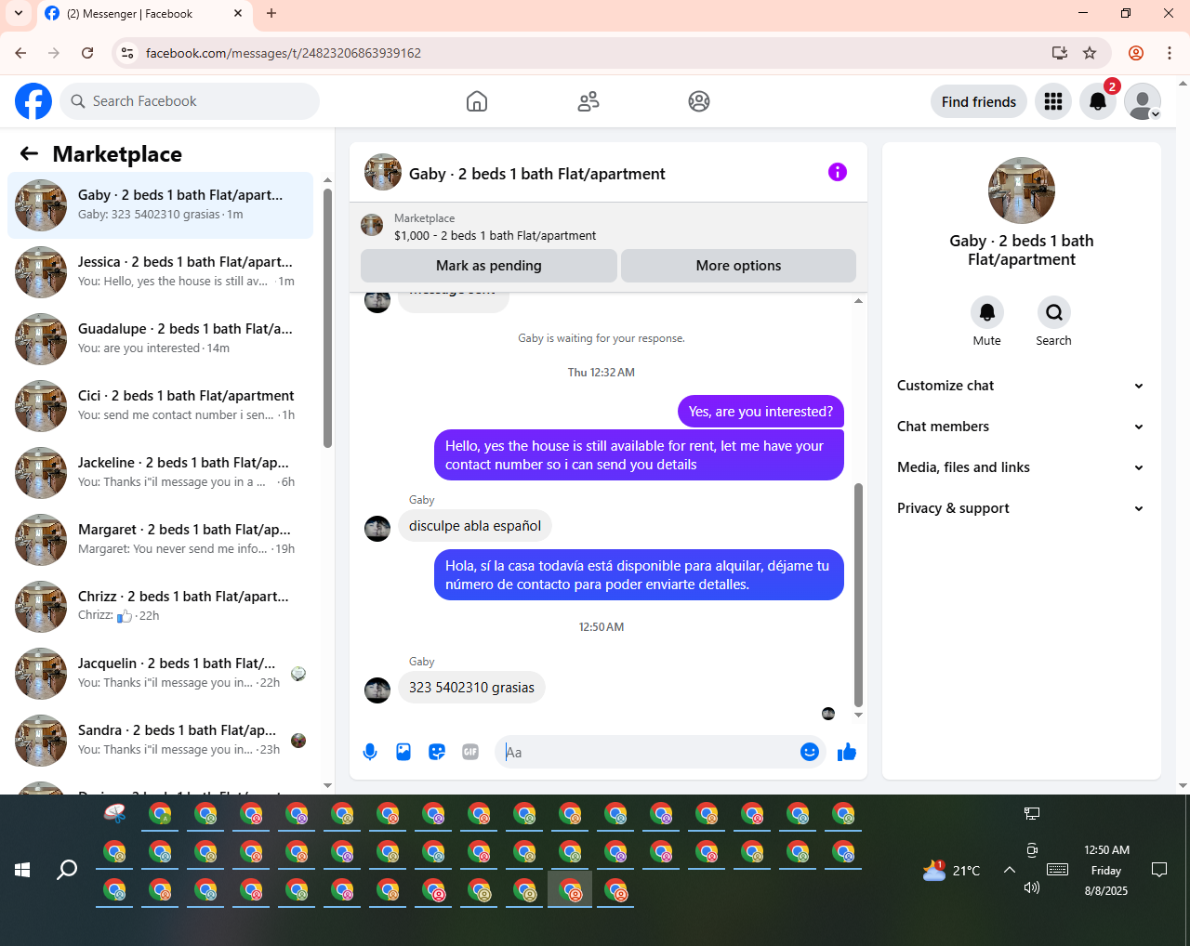The image size is (1190, 946).
Task: Click the '323 5402310 grasias' message
Action: pyautogui.click(x=471, y=688)
